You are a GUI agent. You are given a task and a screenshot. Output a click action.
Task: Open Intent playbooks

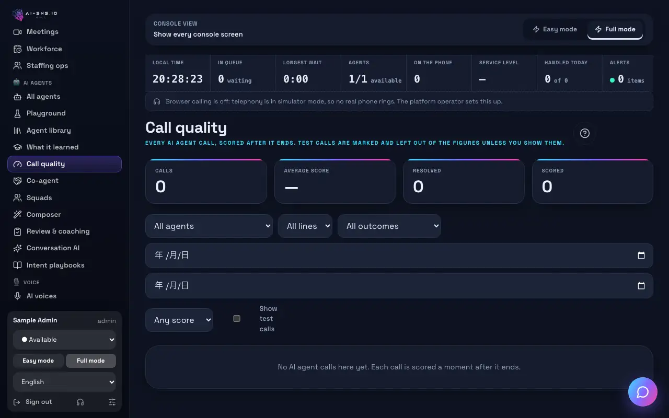pos(64,265)
